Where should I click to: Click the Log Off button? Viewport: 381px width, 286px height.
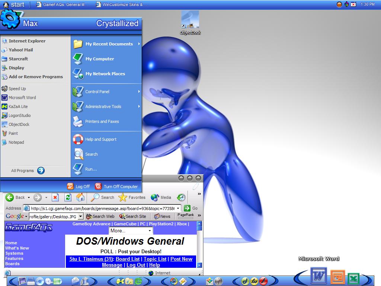(x=79, y=187)
